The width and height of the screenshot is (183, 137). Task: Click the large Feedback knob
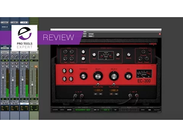tap(83, 76)
